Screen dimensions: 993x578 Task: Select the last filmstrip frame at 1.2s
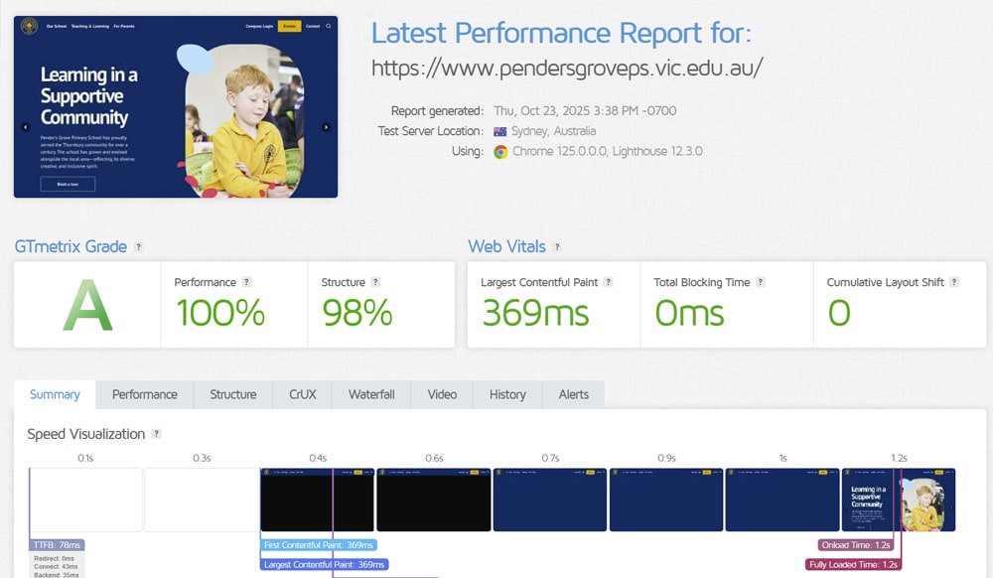pos(898,500)
